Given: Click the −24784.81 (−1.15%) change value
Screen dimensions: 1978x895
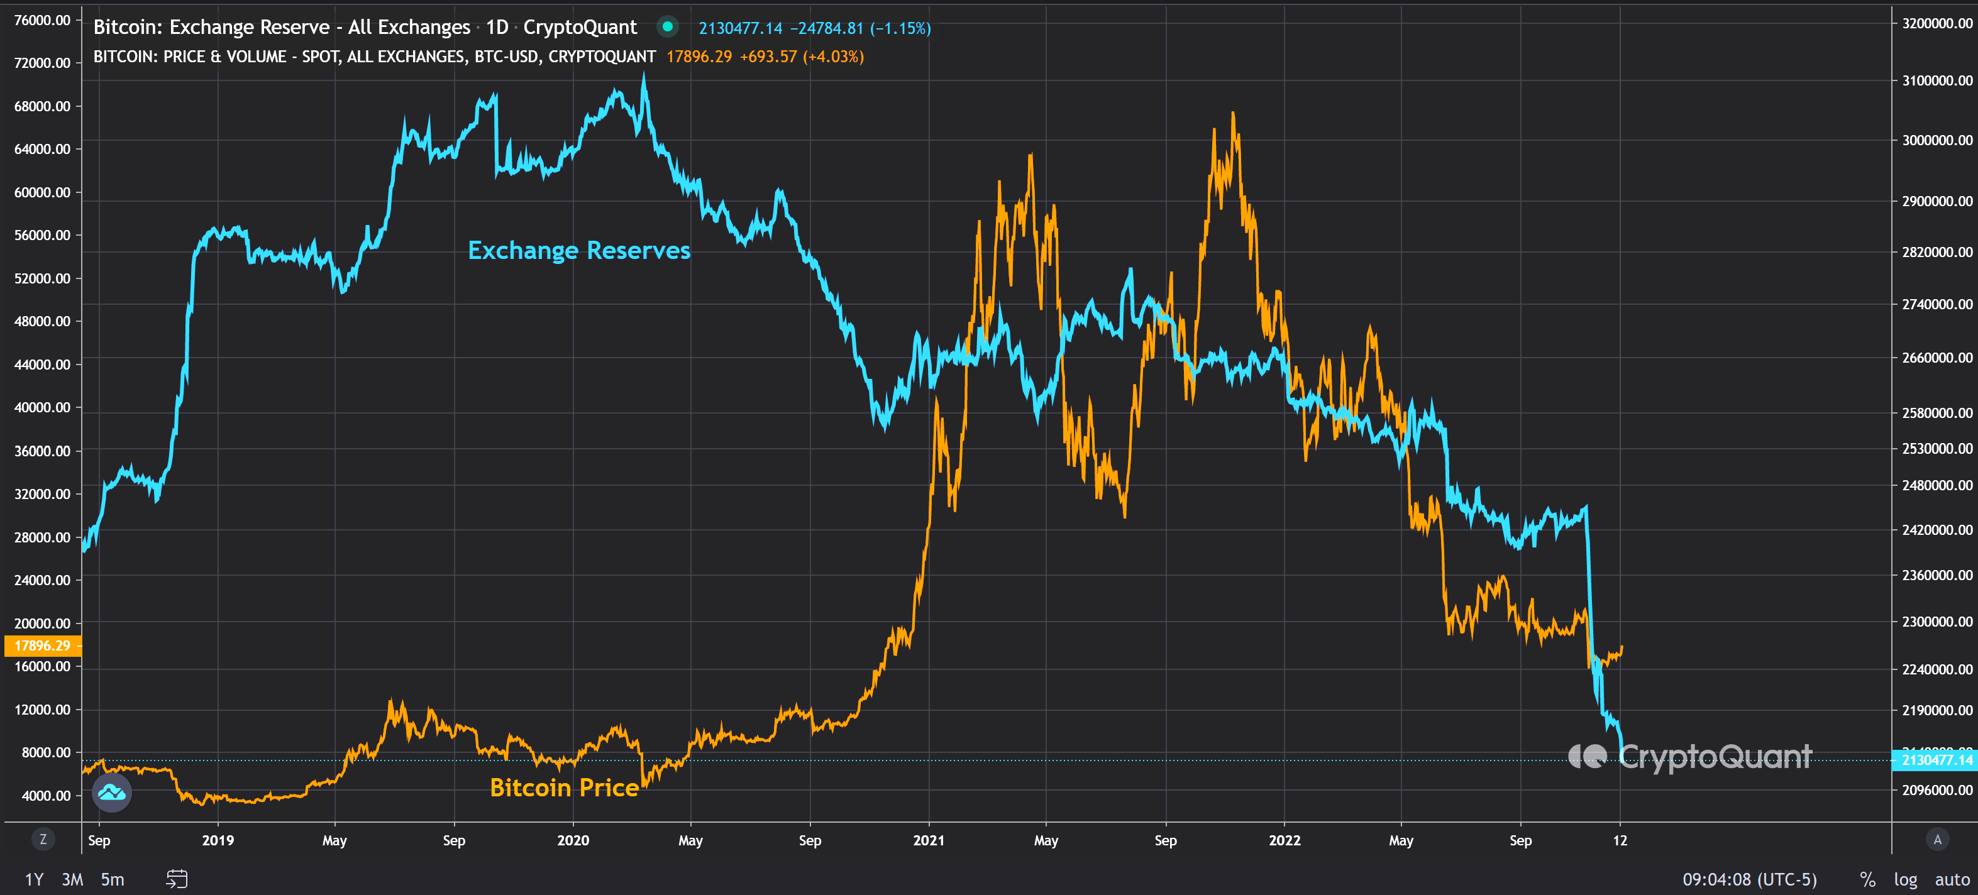Looking at the screenshot, I should (x=860, y=28).
